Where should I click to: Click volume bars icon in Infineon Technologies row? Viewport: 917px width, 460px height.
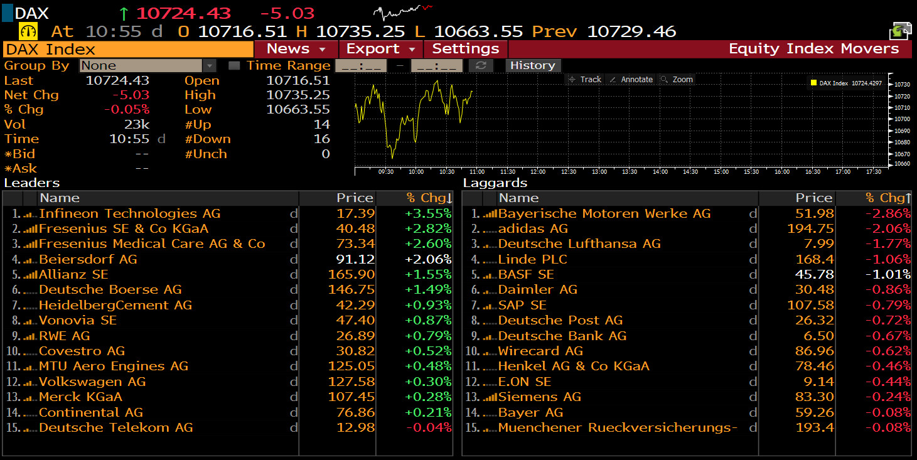pos(31,214)
